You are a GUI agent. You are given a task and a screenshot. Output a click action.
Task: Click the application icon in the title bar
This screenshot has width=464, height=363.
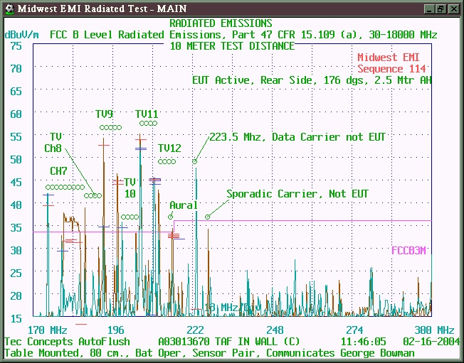click(8, 8)
